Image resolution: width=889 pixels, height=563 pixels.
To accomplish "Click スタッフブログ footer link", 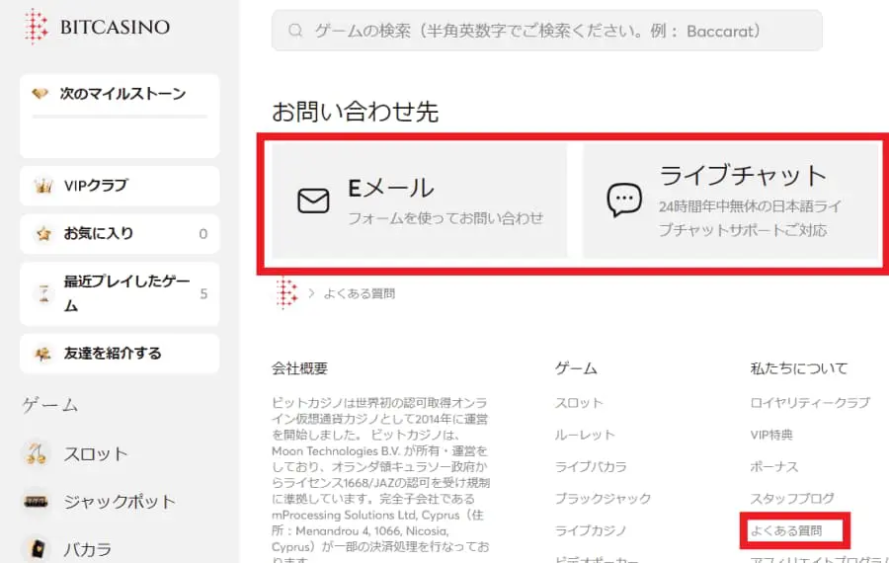I will tap(792, 499).
